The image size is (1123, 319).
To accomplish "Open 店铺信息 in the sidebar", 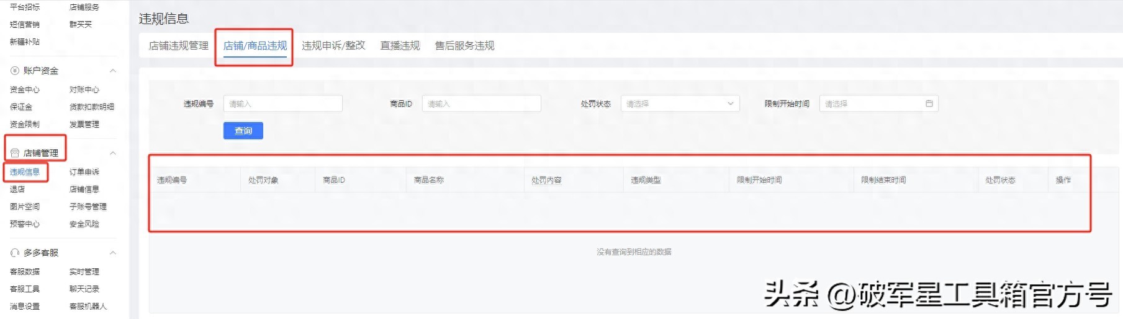I will tap(84, 190).
